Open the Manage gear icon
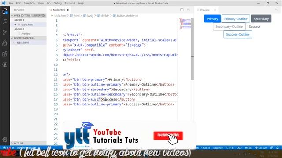The image size is (282, 158). (5, 140)
